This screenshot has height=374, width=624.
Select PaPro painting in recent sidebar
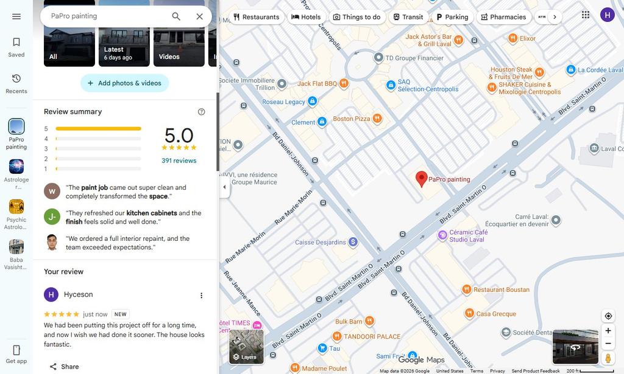pyautogui.click(x=16, y=134)
